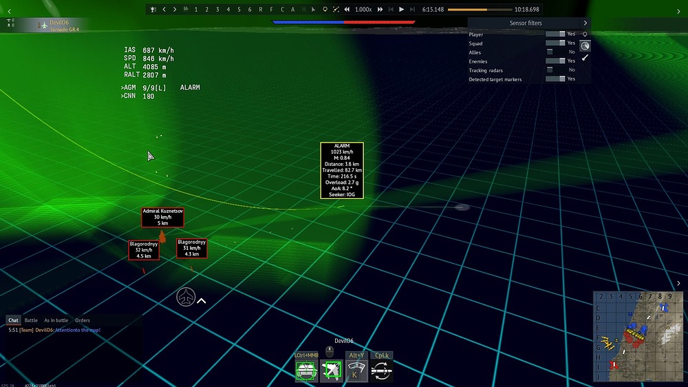This screenshot has width=688, height=387.
Task: Click the squad members icon in toolbar
Action: pos(186,9)
